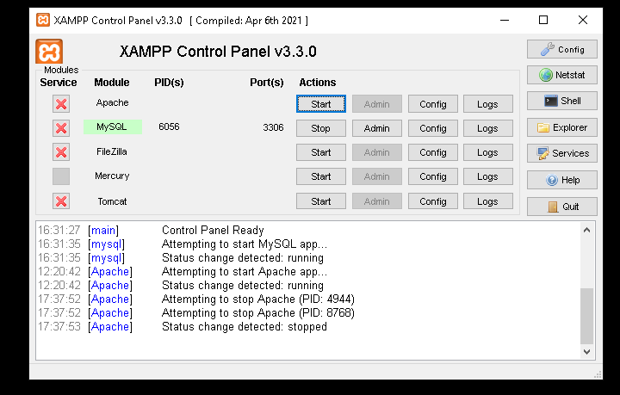Image resolution: width=620 pixels, height=395 pixels.
Task: Click the log's up scroll arrow
Action: 586,230
